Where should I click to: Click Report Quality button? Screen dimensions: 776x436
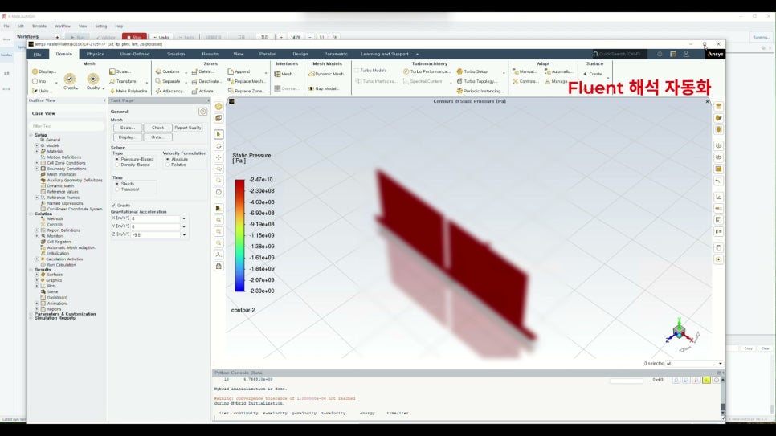(187, 128)
